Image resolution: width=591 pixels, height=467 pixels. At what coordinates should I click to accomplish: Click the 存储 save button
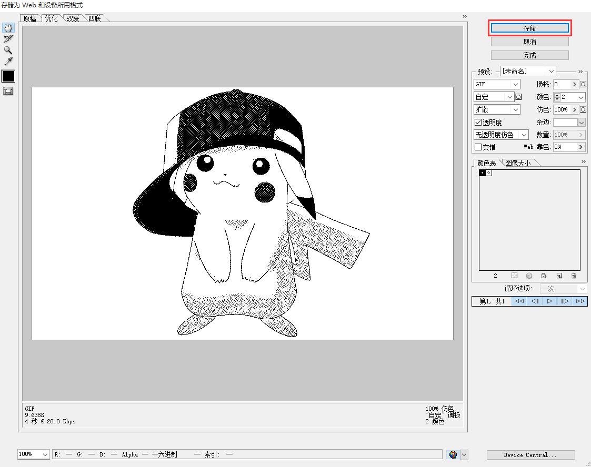point(529,28)
